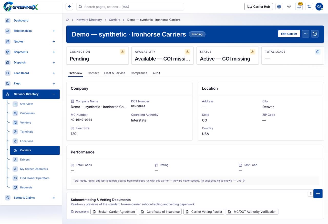Click the Status warning triangle icon

tap(253, 52)
